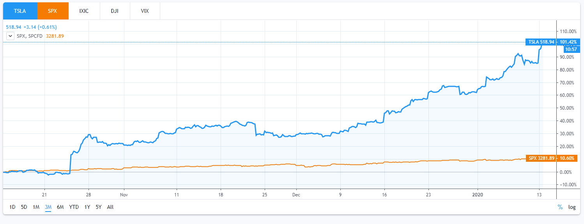This screenshot has height=224, width=584.
Task: Toggle logarithmic scale with log button
Action: pos(572,207)
